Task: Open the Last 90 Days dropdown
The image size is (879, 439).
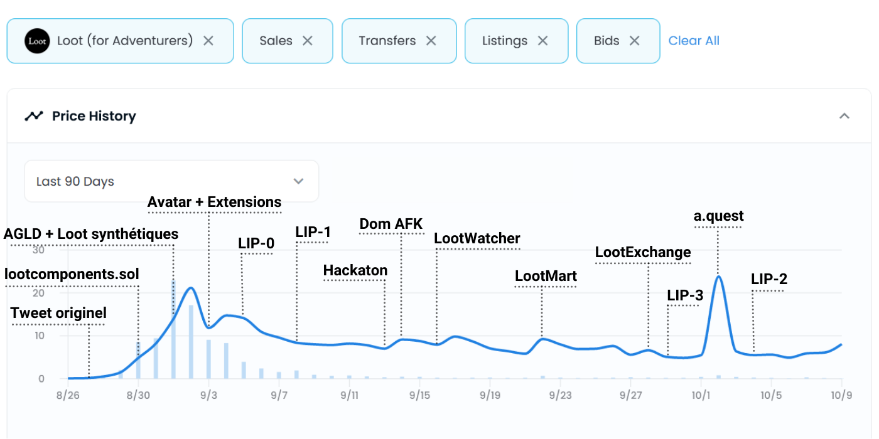Action: pos(171,181)
